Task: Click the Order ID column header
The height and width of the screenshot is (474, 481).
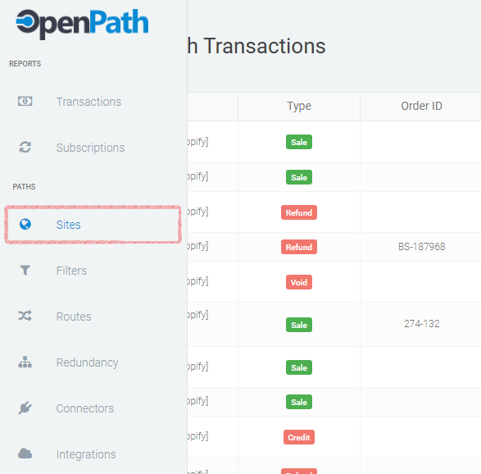Action: (x=421, y=106)
